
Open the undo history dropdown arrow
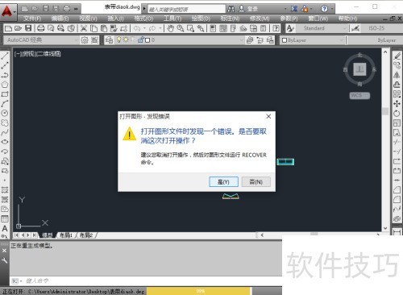point(144,28)
